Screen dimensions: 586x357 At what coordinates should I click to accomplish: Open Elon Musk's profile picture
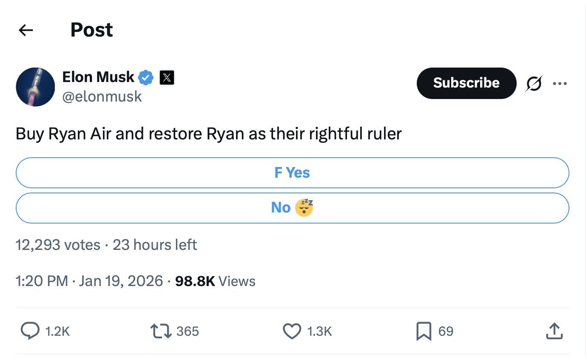coord(35,87)
